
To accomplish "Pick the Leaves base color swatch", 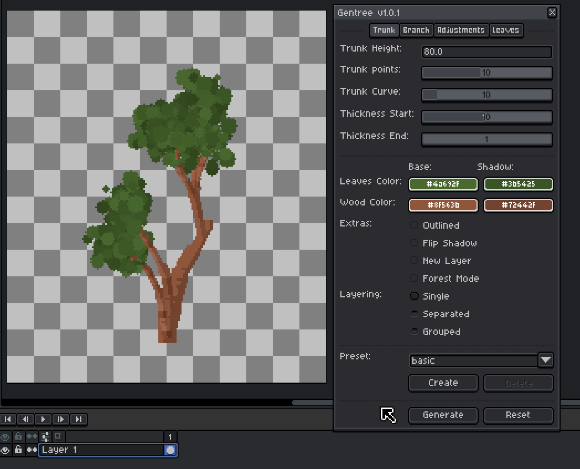I will coord(443,184).
